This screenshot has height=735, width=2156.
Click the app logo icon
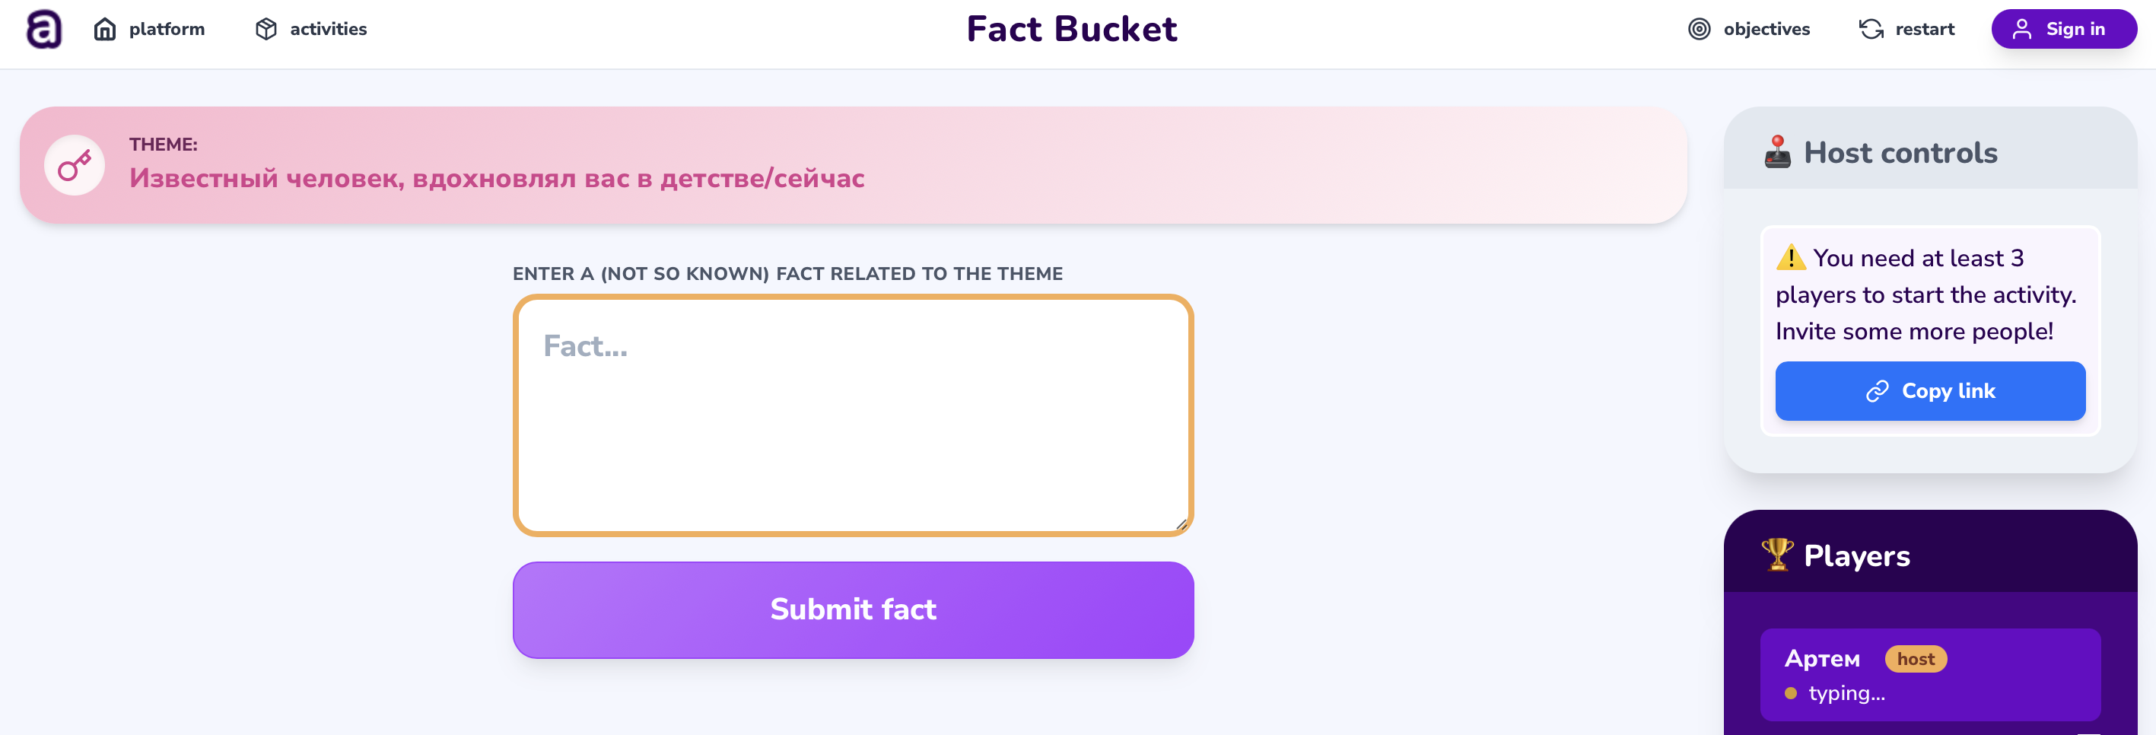(43, 30)
